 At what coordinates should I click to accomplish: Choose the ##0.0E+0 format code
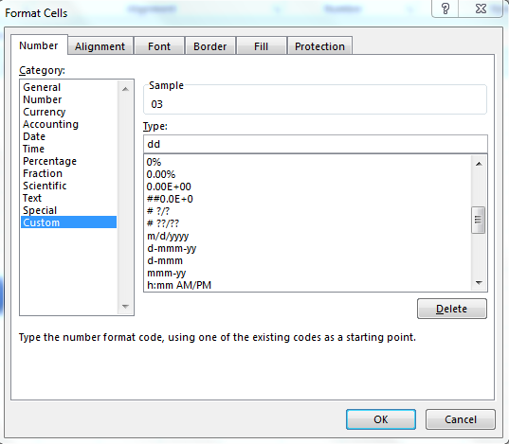point(308,199)
